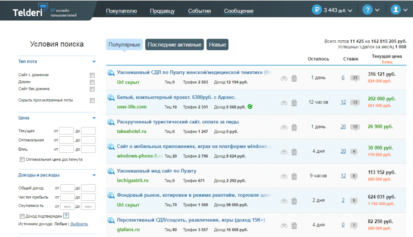Click binoculars icon for gtafans.ru lot
The height and width of the screenshot is (237, 413).
pos(284,225)
